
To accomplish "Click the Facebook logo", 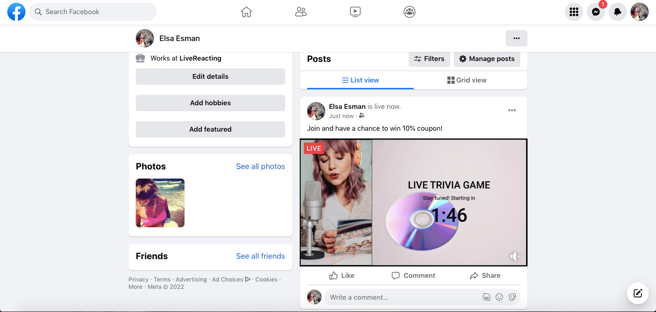I will pyautogui.click(x=16, y=12).
